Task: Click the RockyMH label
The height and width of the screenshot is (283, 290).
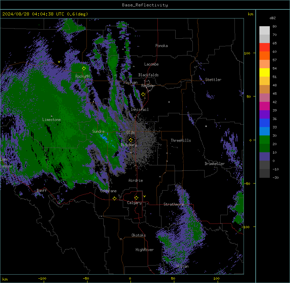Action: click(82, 76)
